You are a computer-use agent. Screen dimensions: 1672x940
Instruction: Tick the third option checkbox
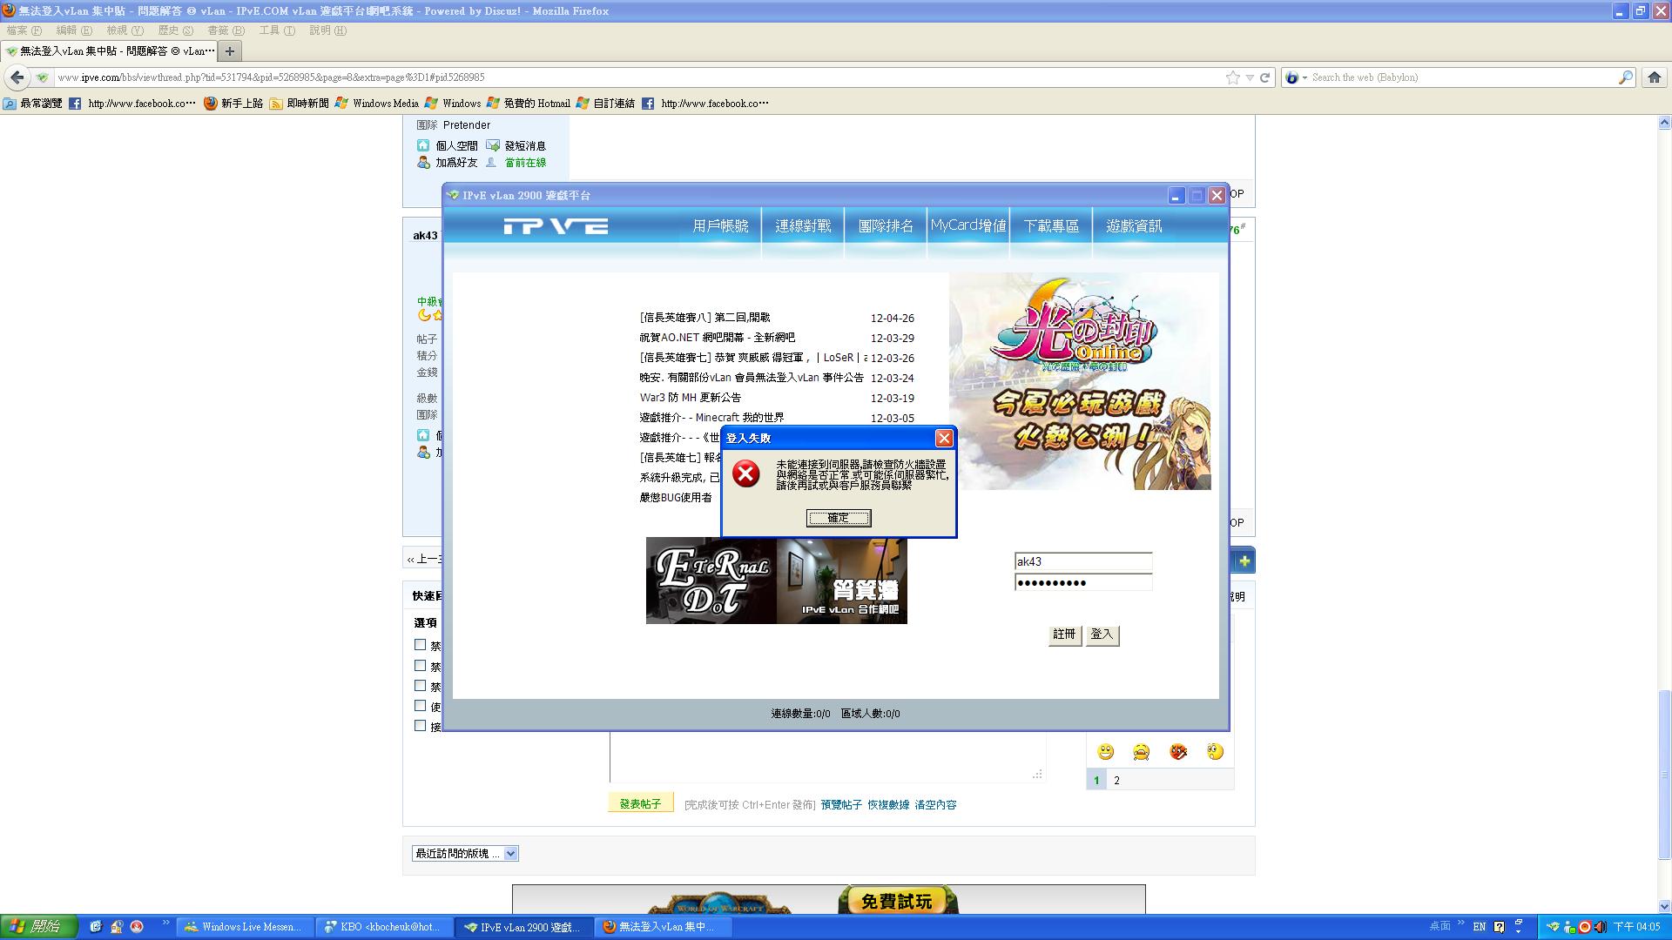pyautogui.click(x=420, y=686)
